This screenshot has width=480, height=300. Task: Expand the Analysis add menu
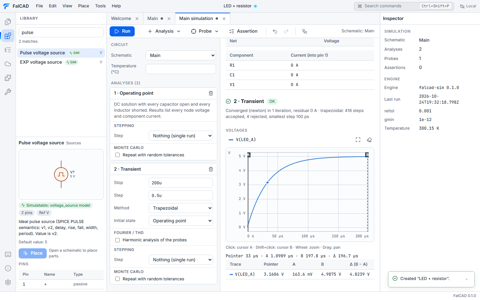tap(164, 31)
